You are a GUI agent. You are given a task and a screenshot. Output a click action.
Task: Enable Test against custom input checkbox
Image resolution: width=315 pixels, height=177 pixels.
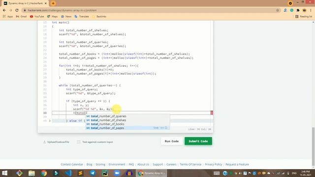79,142
